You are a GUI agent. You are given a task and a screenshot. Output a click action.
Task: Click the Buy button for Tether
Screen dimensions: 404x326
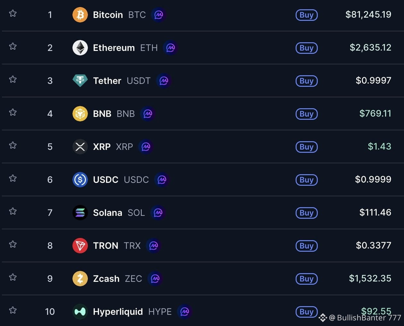(307, 81)
